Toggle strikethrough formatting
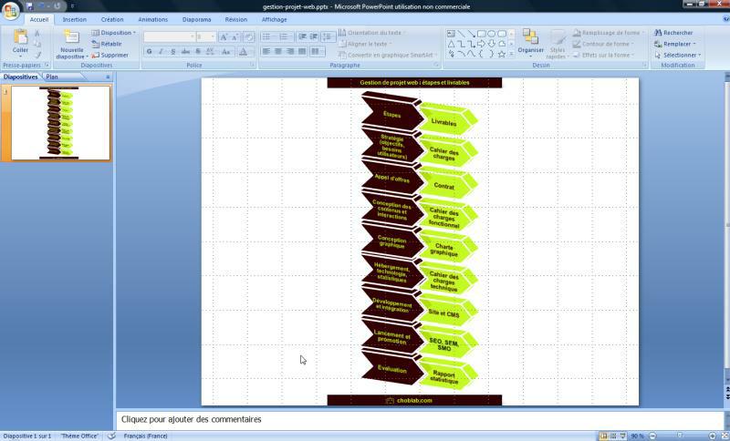The image size is (730, 441). point(185,52)
